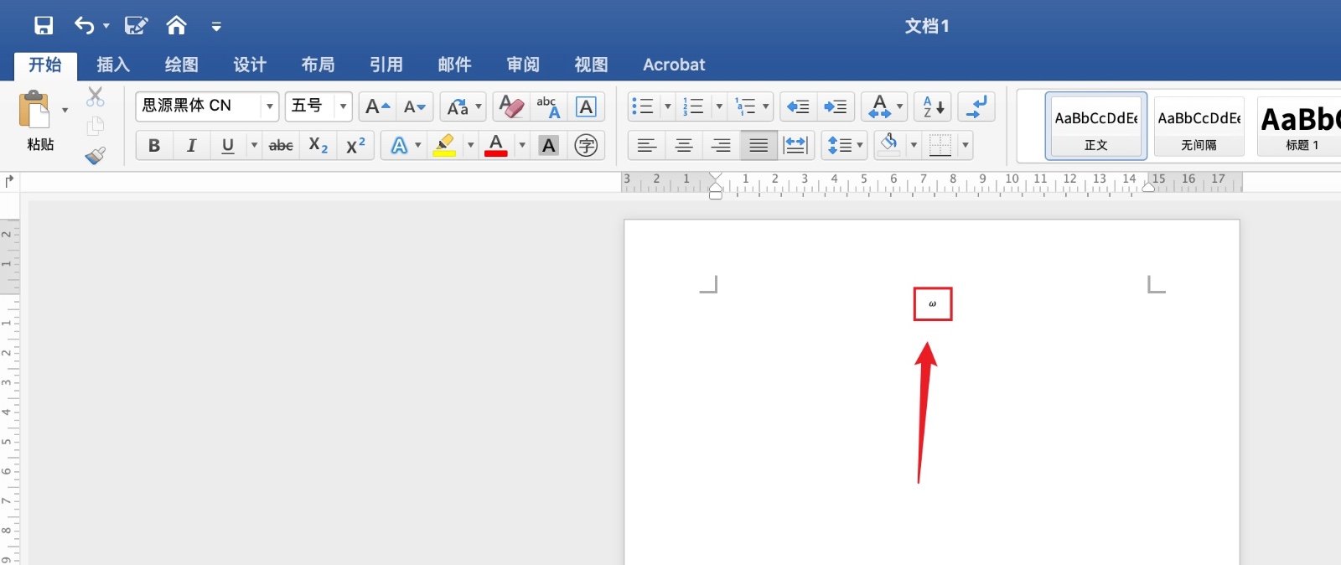Viewport: 1341px width, 565px height.
Task: Open highlight color dropdown arrow
Action: (x=470, y=146)
